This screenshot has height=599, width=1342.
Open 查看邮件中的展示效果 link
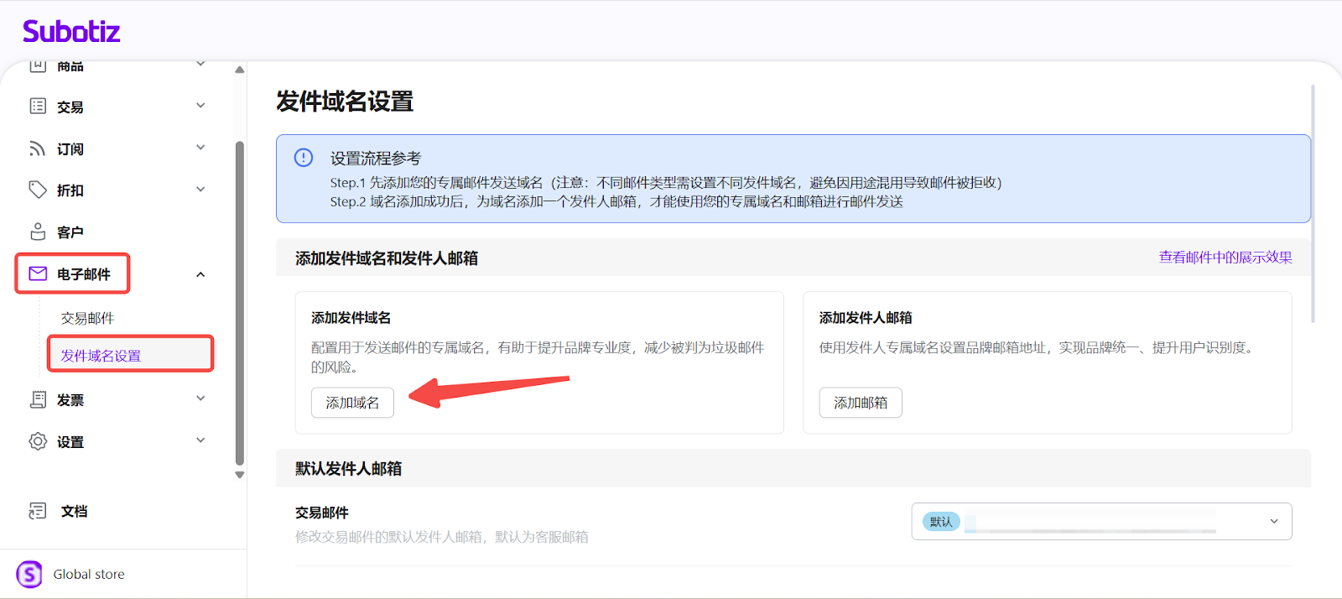point(1225,258)
